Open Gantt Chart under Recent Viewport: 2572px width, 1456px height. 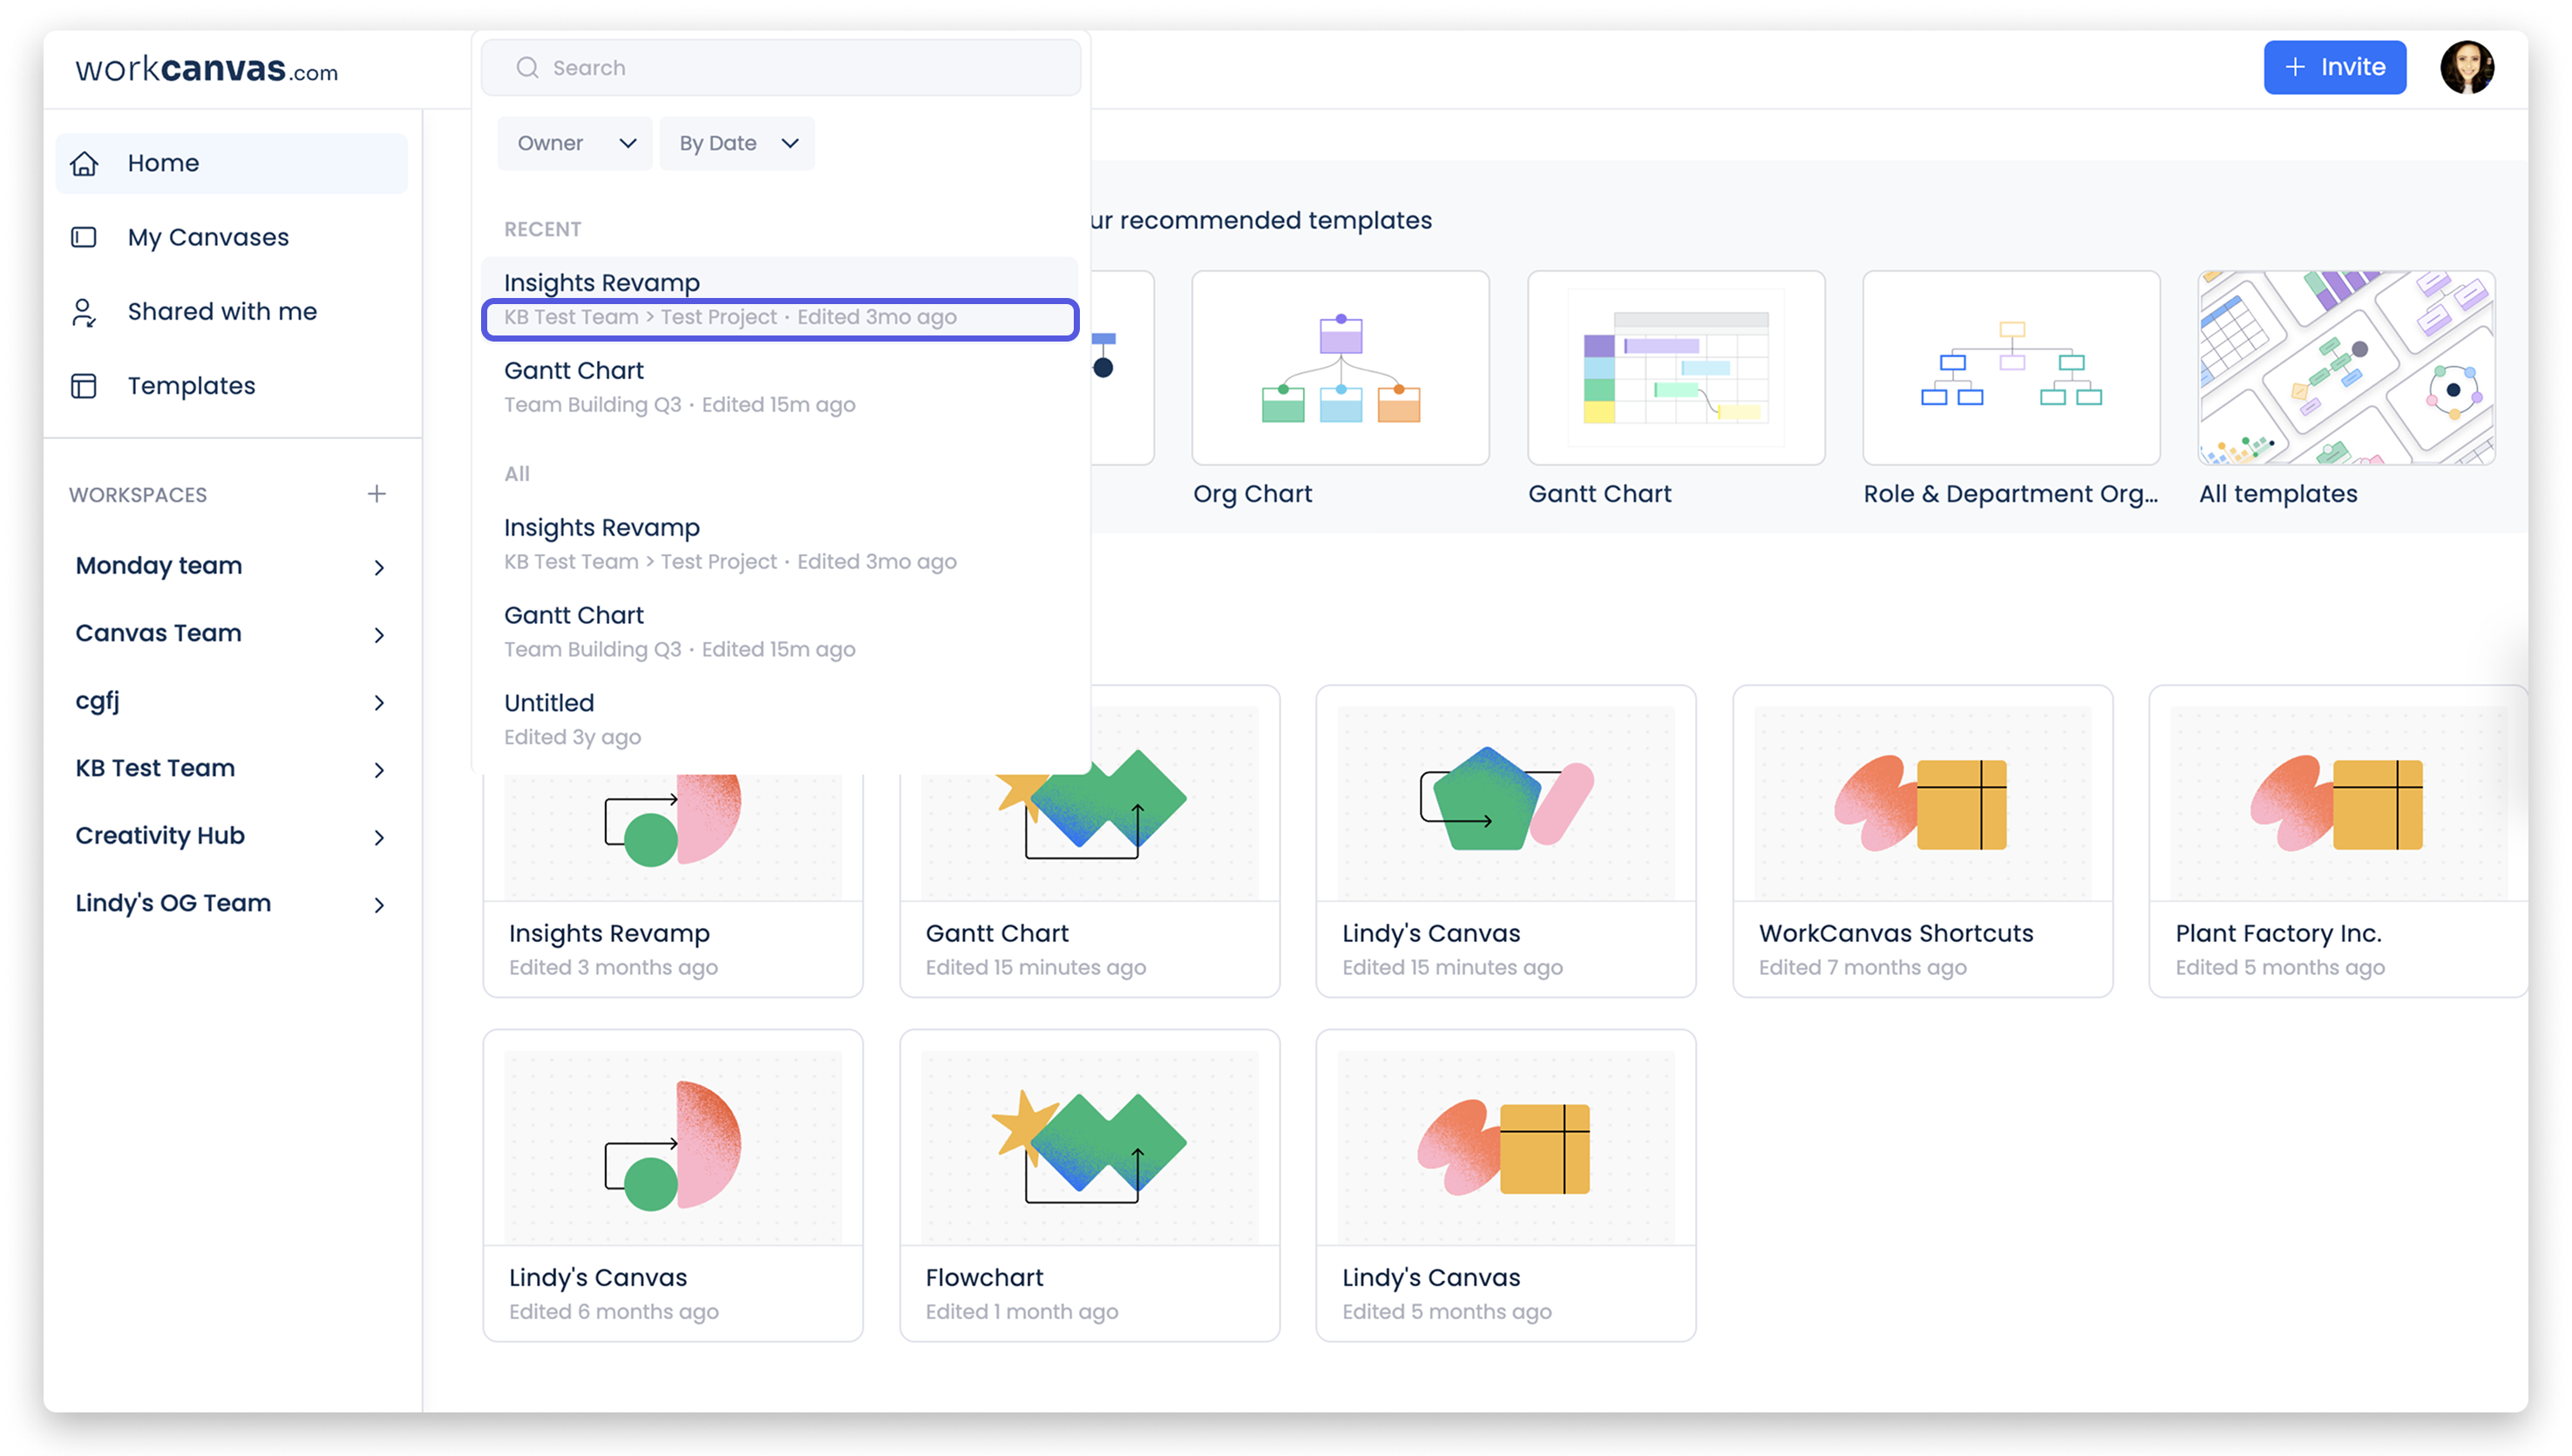780,386
